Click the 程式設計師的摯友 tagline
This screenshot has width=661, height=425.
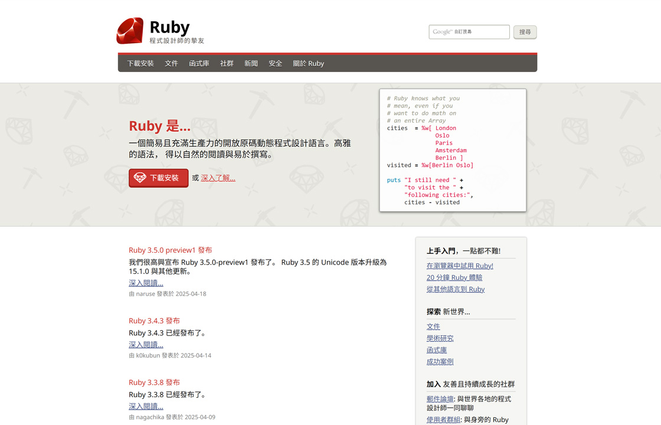coord(176,41)
